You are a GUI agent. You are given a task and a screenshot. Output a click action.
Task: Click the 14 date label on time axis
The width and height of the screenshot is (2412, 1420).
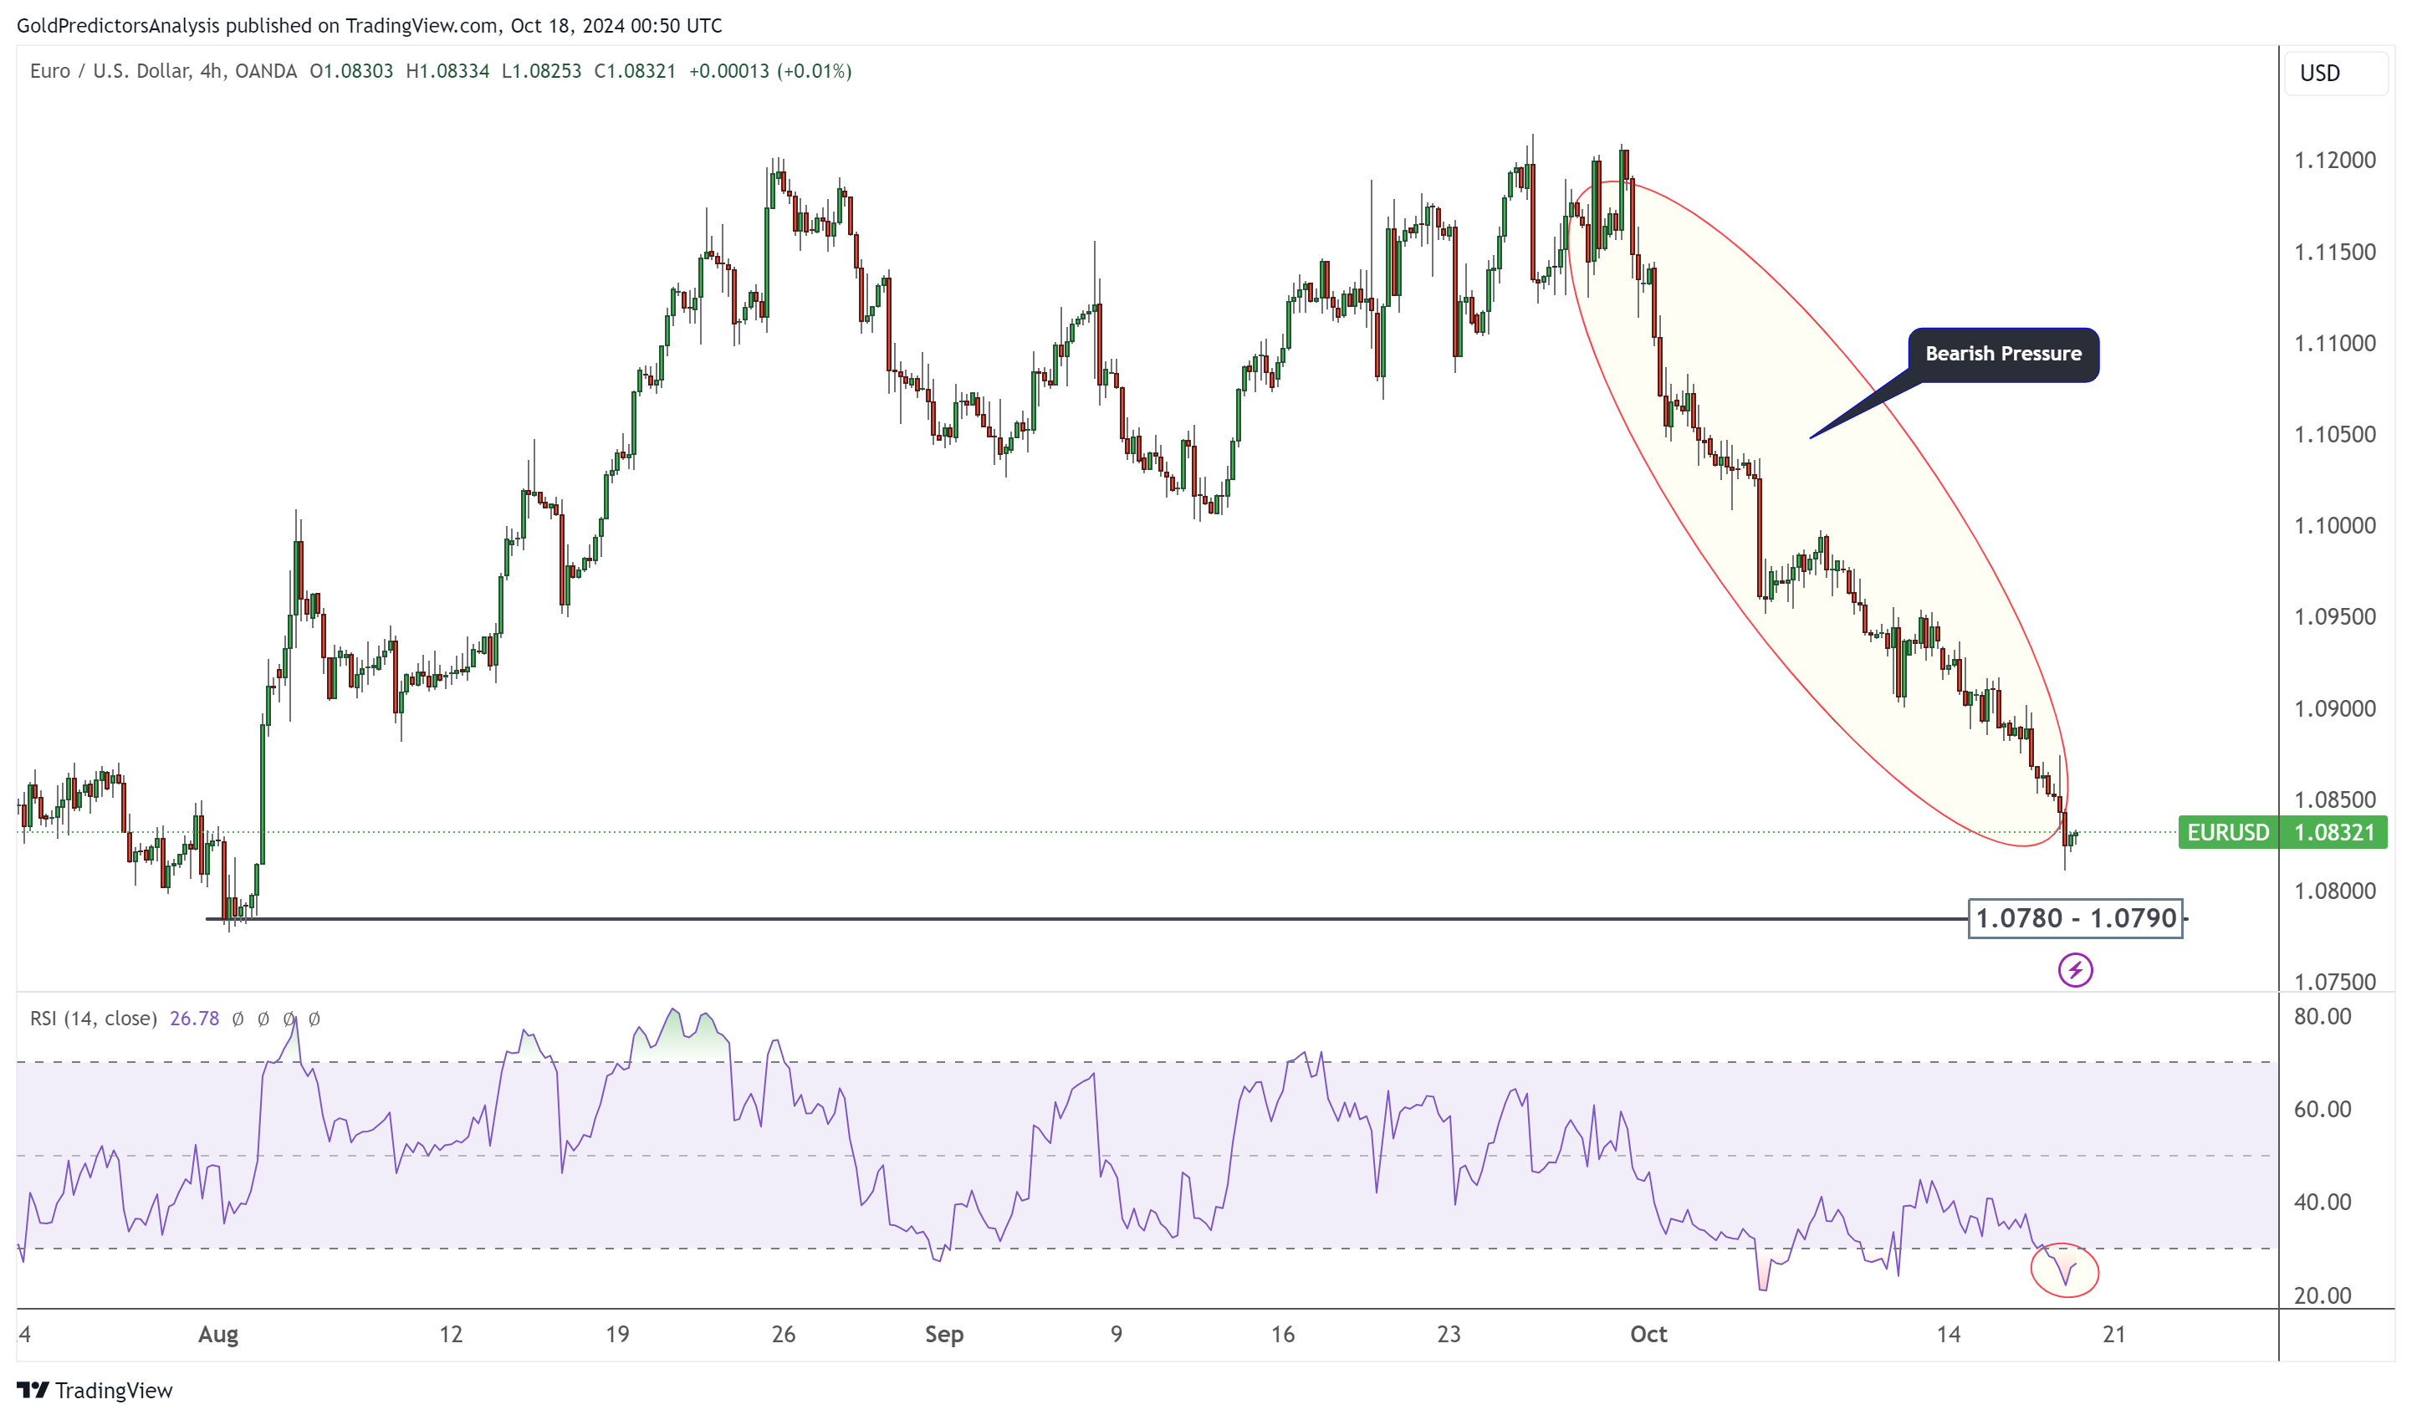(x=1948, y=1334)
